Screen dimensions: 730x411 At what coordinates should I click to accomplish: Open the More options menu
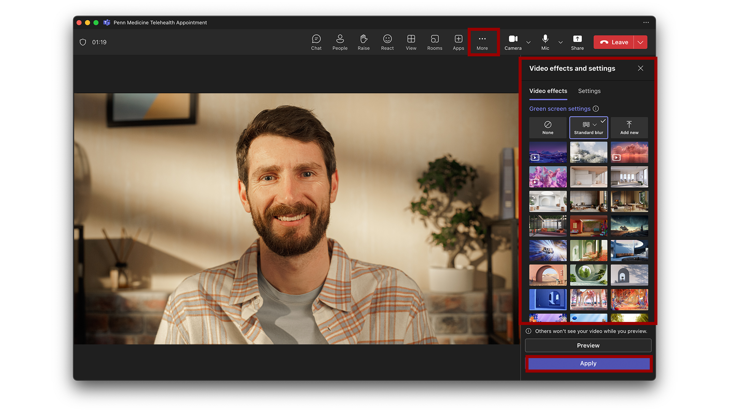click(482, 42)
